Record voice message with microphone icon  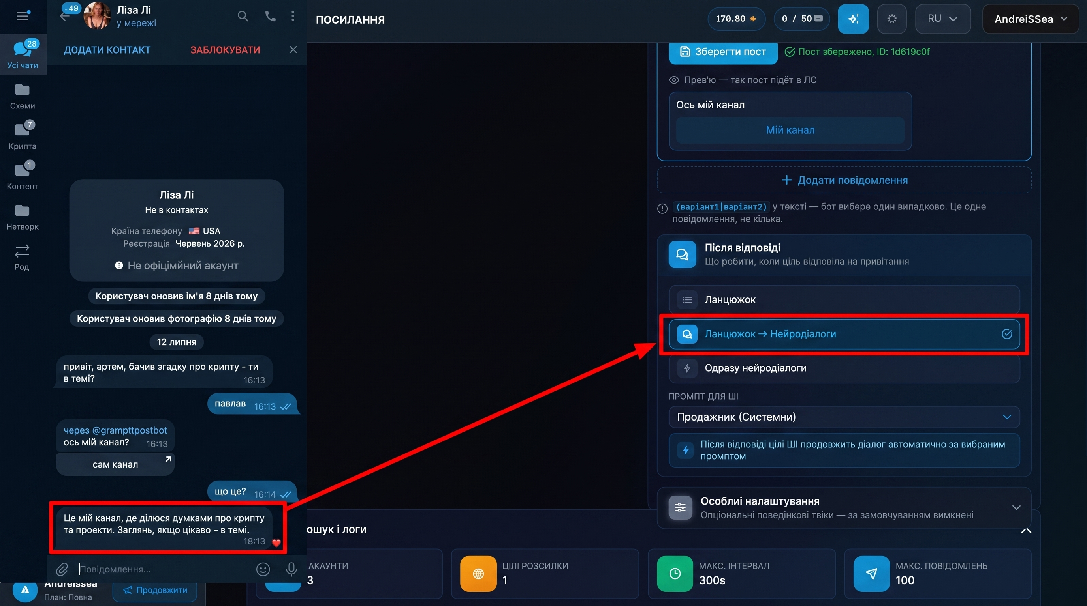(x=291, y=569)
